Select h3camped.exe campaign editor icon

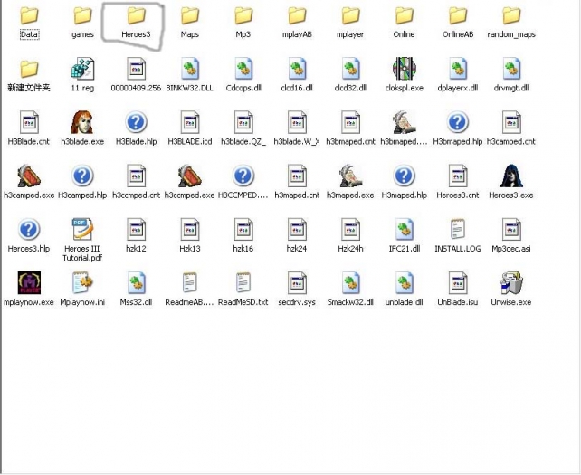pyautogui.click(x=29, y=176)
